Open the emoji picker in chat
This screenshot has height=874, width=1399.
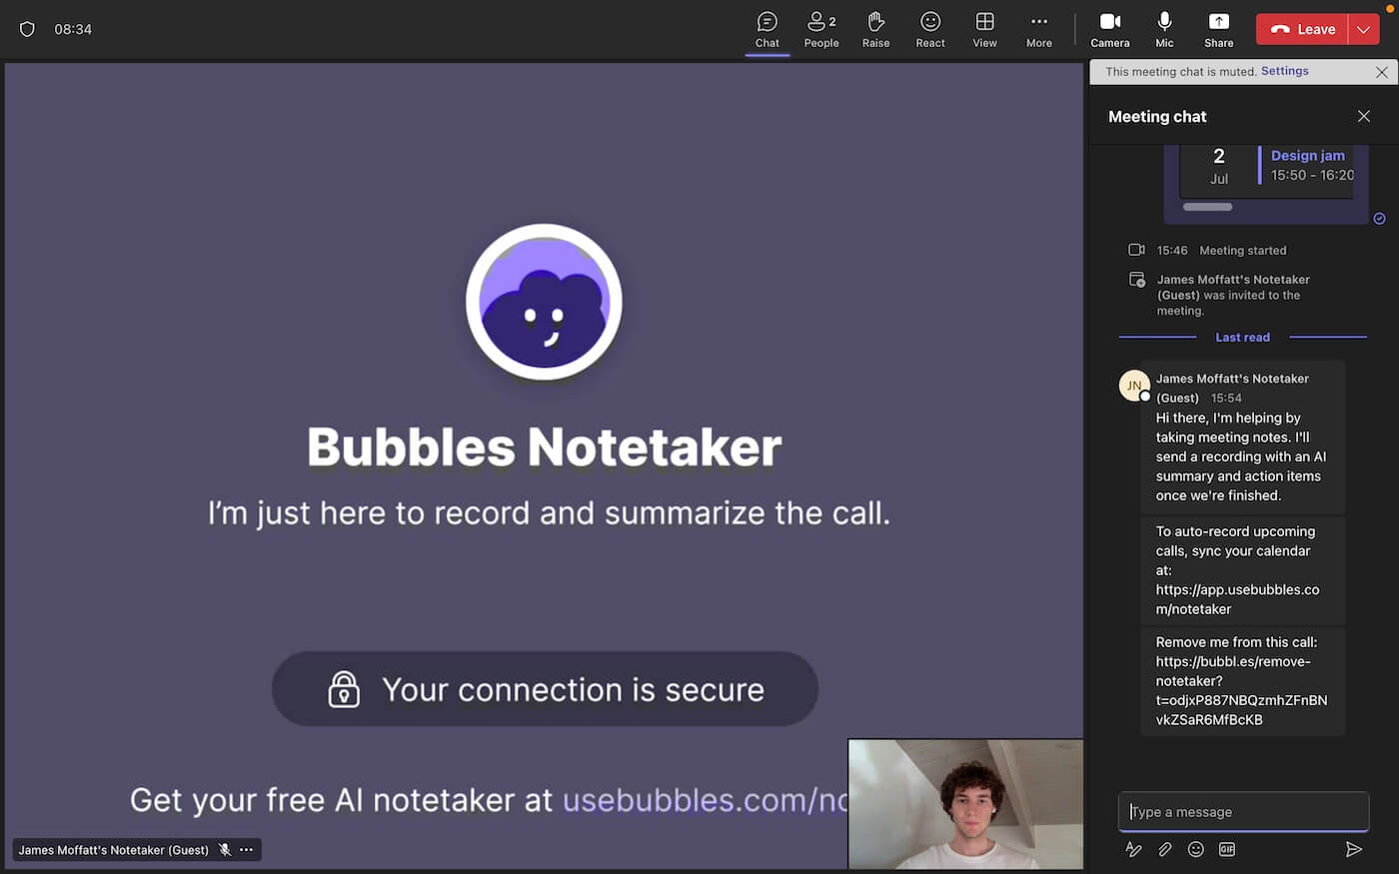(x=1195, y=849)
